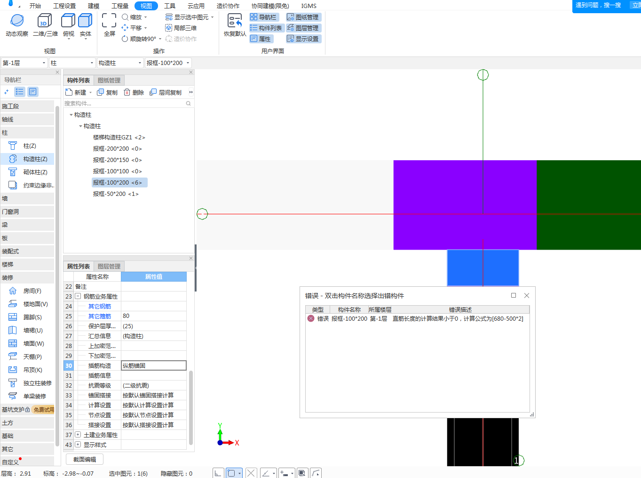This screenshot has height=478, width=641.
Task: Click the 恢复默认 restore default icon
Action: pos(235,25)
